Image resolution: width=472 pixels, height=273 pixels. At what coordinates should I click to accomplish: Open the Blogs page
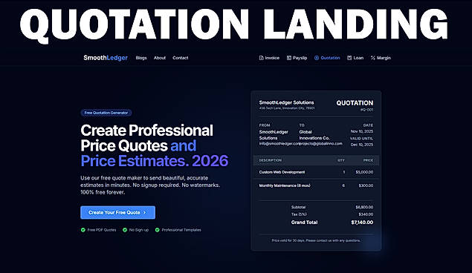(141, 58)
